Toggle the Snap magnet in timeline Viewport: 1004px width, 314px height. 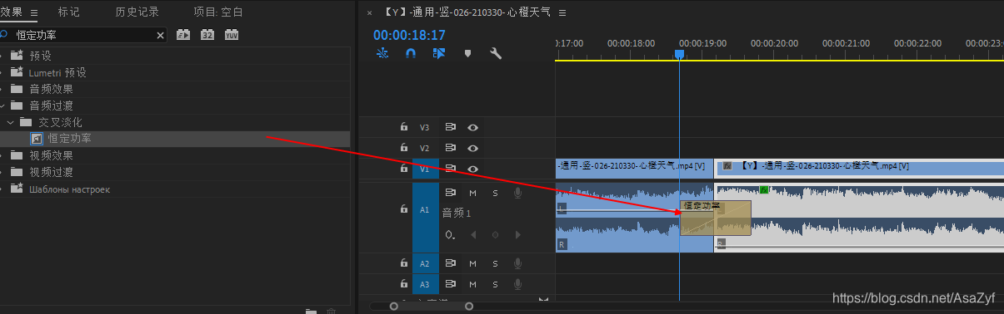click(410, 53)
